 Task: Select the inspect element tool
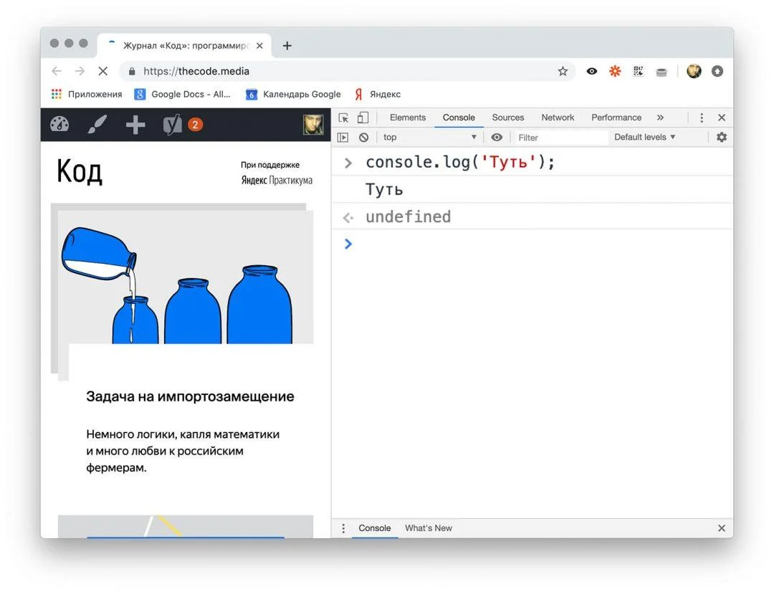345,118
